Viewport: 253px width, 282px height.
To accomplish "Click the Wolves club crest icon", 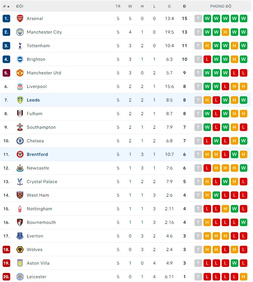I will pos(20,250).
